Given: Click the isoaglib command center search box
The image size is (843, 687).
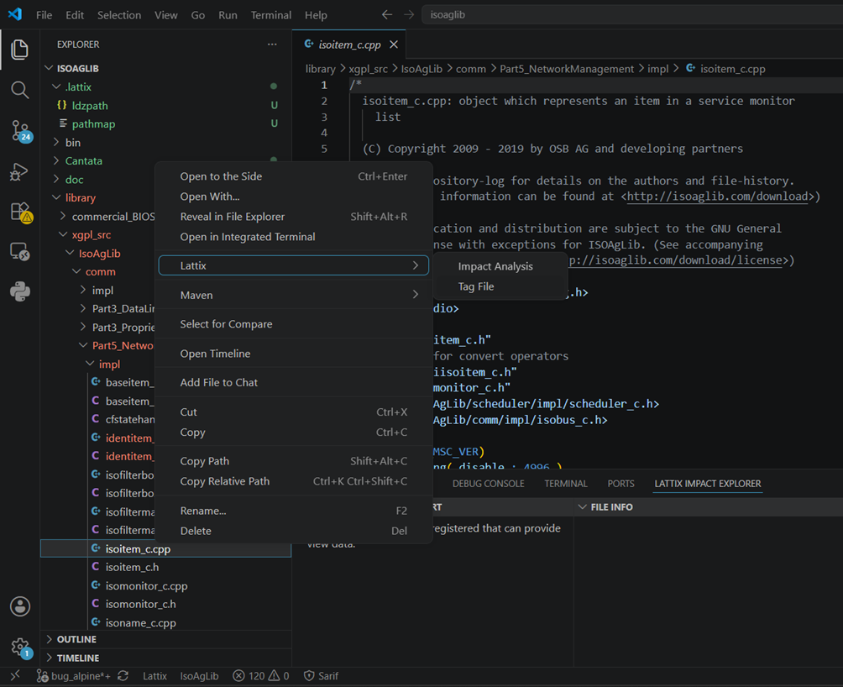Looking at the screenshot, I should click(632, 14).
